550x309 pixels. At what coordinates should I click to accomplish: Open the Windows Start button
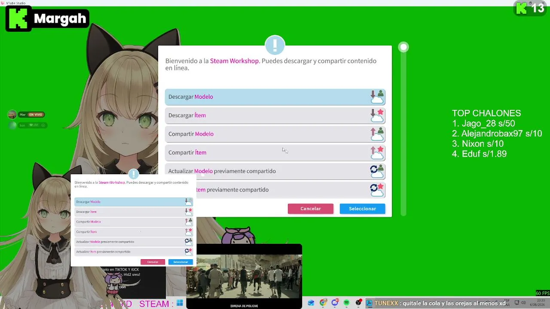click(180, 303)
